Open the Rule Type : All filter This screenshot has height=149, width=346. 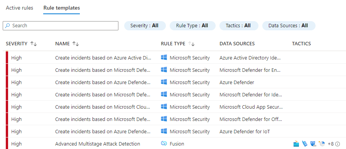pos(192,26)
